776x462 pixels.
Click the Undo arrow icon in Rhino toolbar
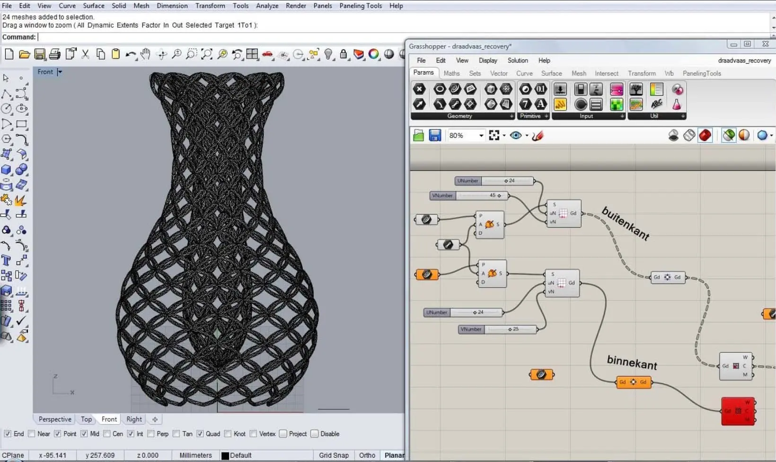point(131,55)
